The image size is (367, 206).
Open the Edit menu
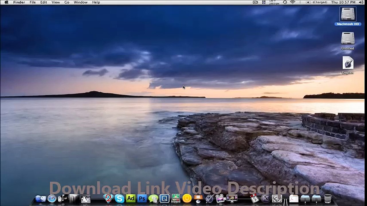44,2
